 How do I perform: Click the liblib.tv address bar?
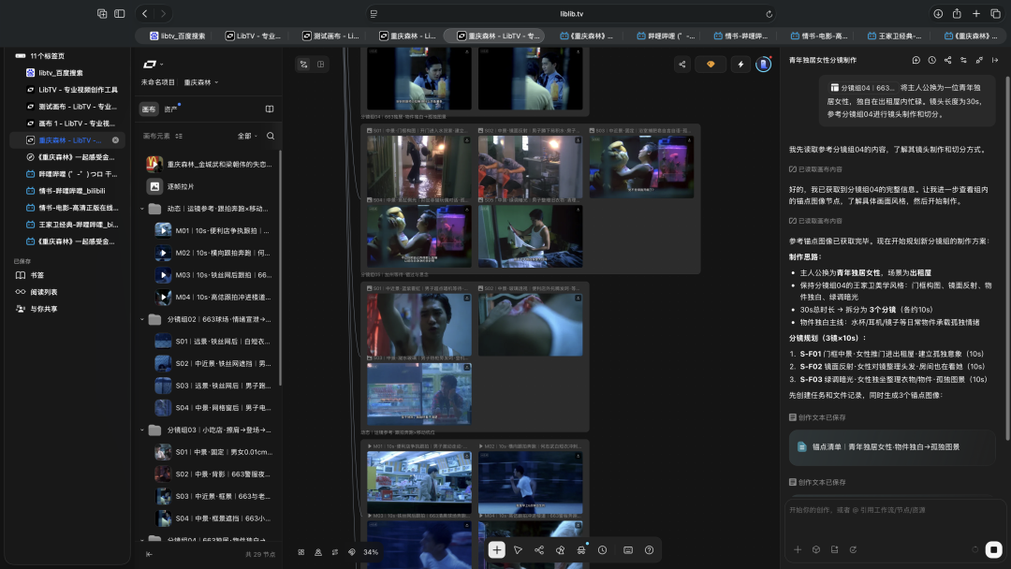click(571, 13)
